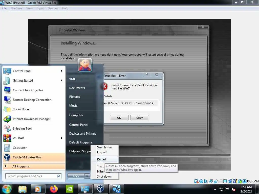Click the Search programs and files box
The image size is (259, 194).
coord(33,176)
